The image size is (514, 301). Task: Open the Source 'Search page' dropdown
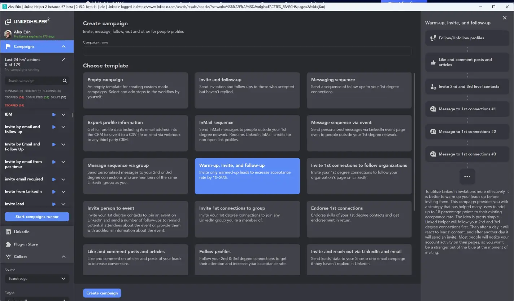pyautogui.click(x=37, y=279)
